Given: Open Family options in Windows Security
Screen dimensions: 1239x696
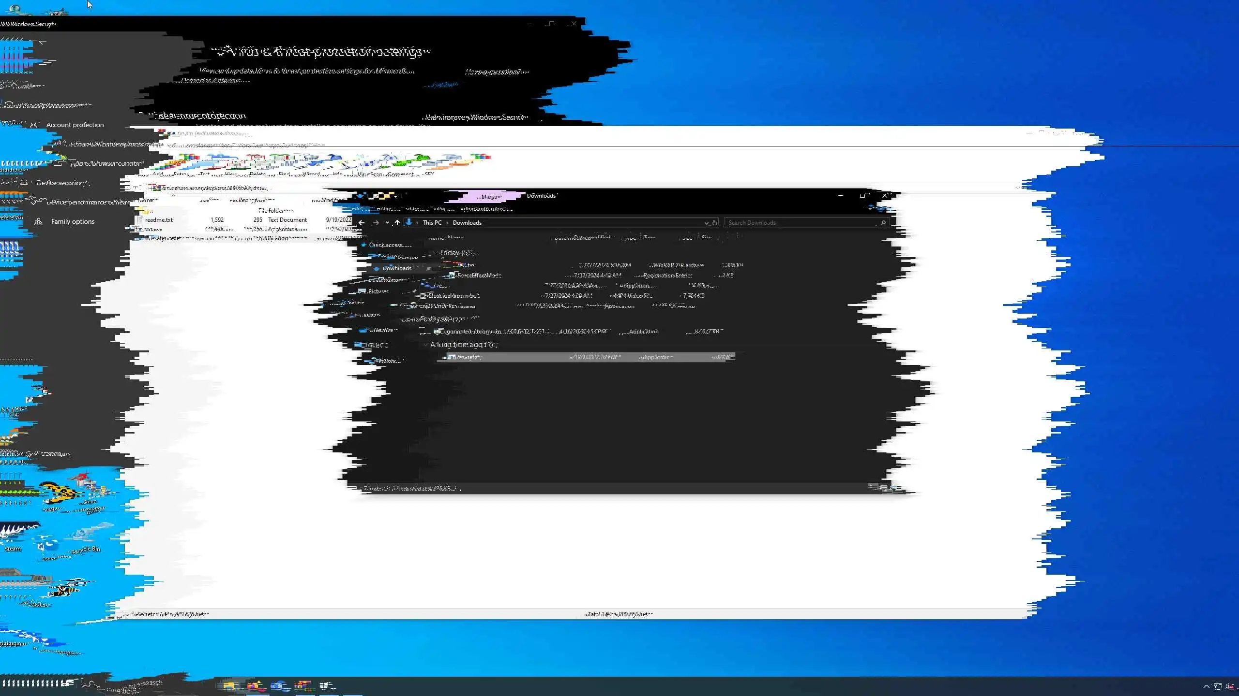Looking at the screenshot, I should 73,222.
